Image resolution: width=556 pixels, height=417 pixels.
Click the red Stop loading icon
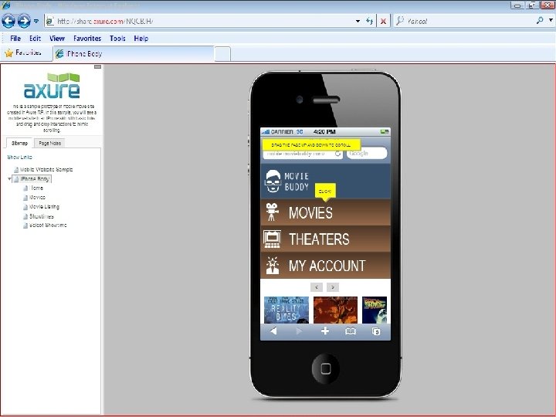pos(383,22)
